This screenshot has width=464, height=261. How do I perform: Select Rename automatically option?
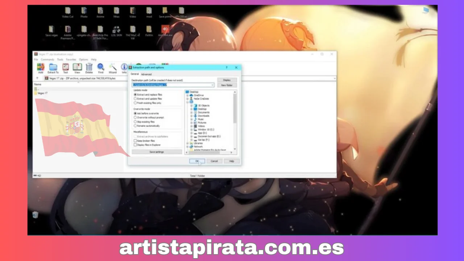click(146, 126)
